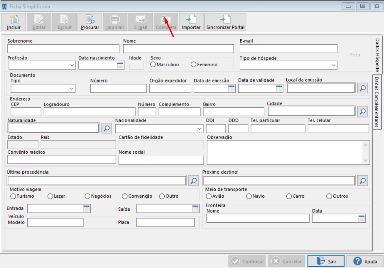Focus the Sobrenome input field
This screenshot has height=268, width=384.
[x=63, y=48]
